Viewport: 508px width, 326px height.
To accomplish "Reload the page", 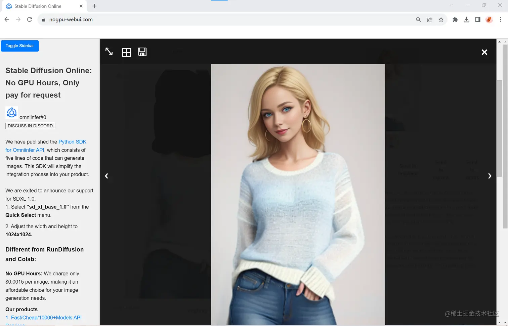I will [30, 19].
